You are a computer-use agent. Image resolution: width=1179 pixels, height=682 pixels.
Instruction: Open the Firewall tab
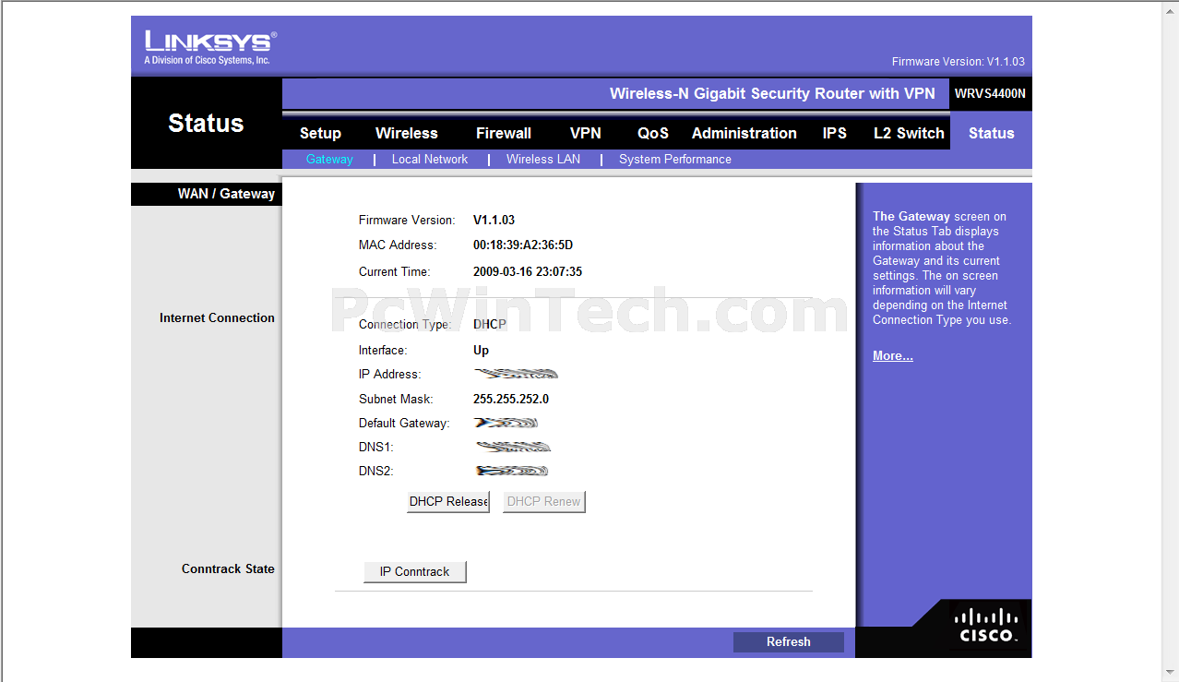coord(504,133)
